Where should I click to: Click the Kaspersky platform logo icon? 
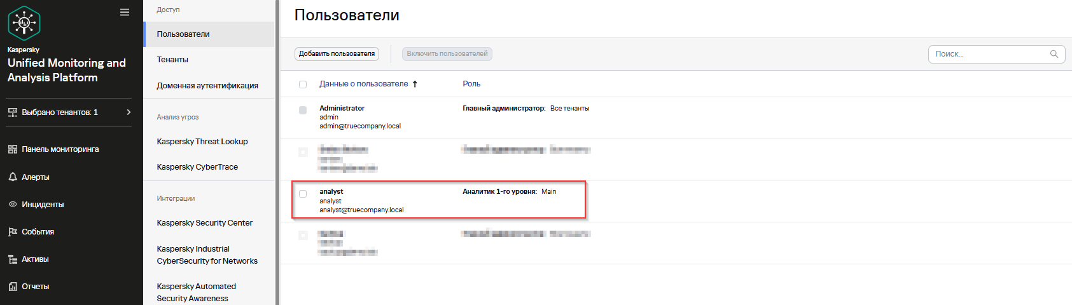point(24,23)
